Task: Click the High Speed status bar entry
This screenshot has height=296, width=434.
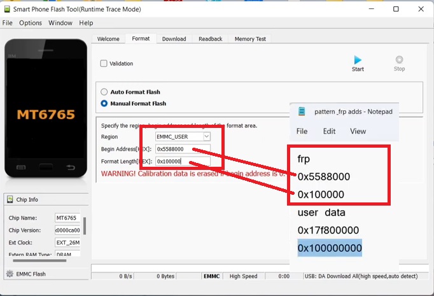Action: click(243, 276)
